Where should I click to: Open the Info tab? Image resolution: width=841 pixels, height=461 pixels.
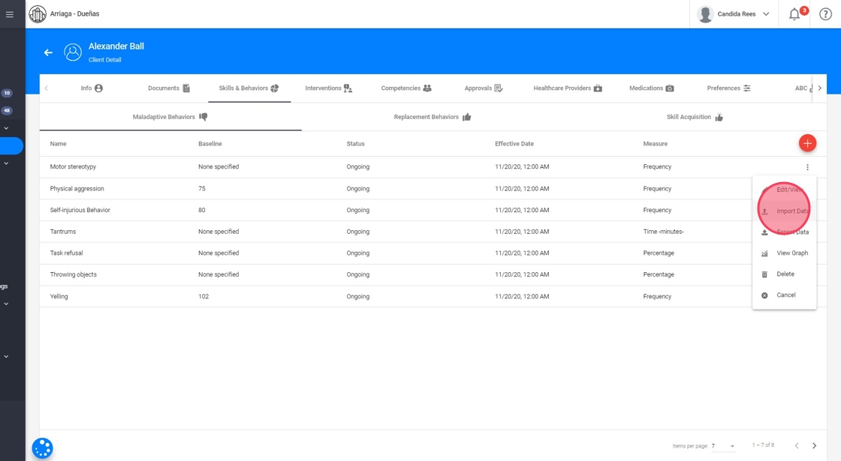point(92,88)
